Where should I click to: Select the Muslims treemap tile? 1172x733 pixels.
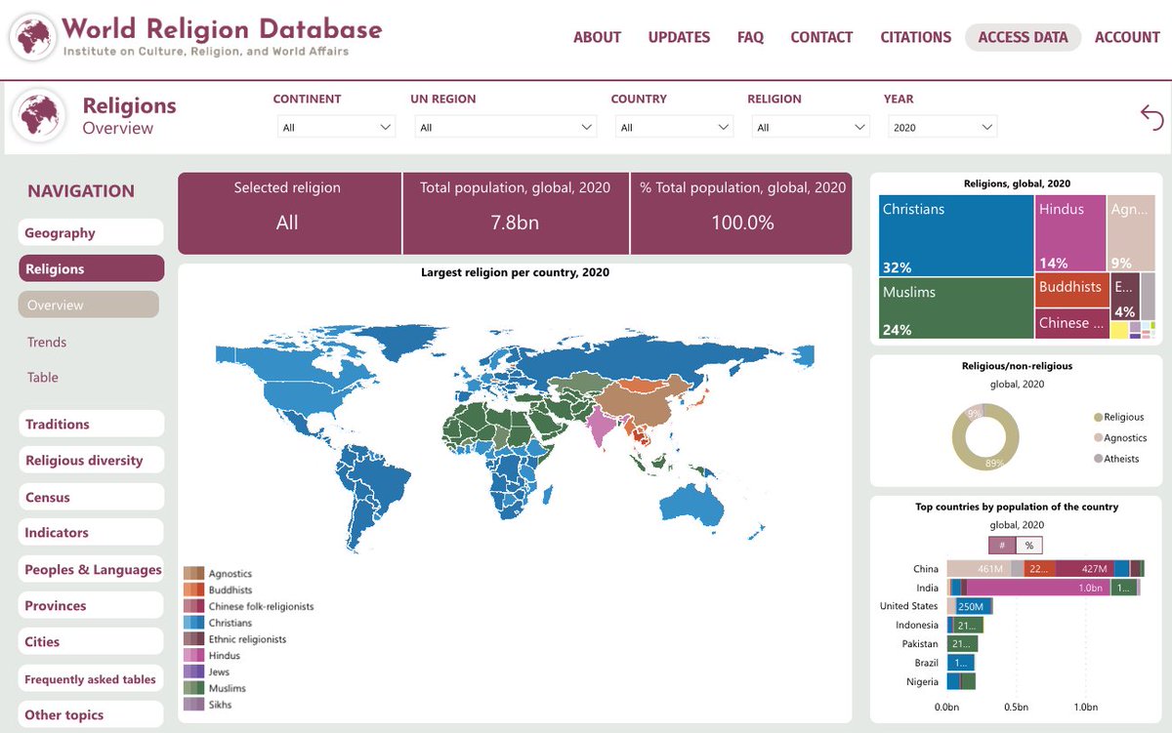(x=956, y=308)
